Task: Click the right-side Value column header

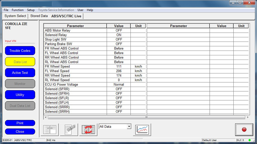Action: [222, 26]
